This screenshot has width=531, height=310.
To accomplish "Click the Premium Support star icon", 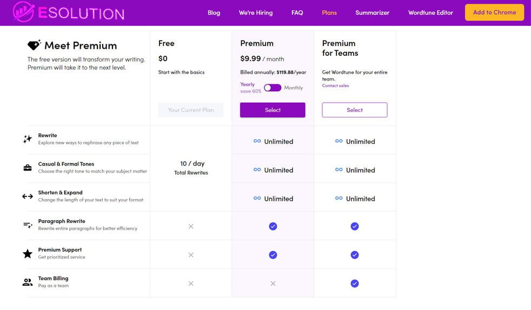I will 28,254.
